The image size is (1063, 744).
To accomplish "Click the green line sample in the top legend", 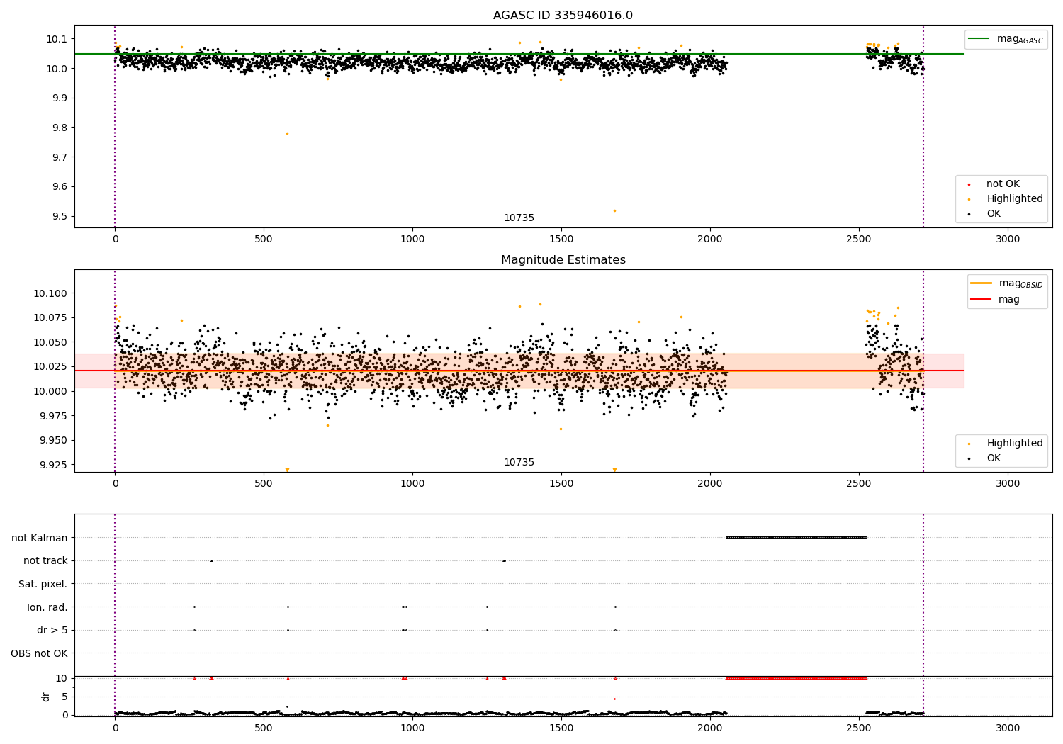I will click(979, 39).
